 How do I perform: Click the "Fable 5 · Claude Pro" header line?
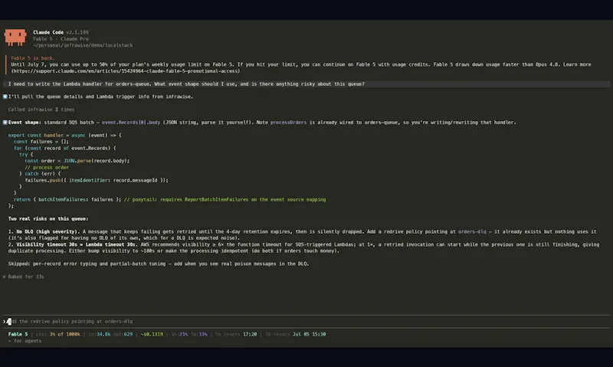click(61, 39)
